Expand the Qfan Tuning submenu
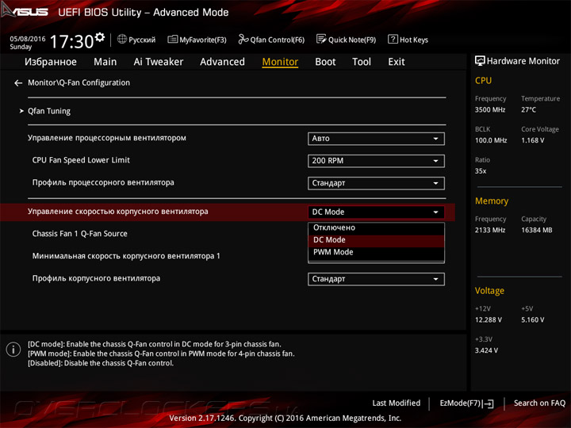Image resolution: width=571 pixels, height=428 pixels. point(49,111)
